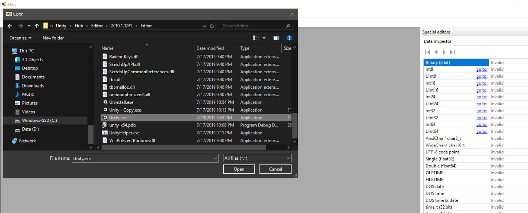Go to previous byte in Data inspector
The image size is (528, 213).
pyautogui.click(x=436, y=52)
